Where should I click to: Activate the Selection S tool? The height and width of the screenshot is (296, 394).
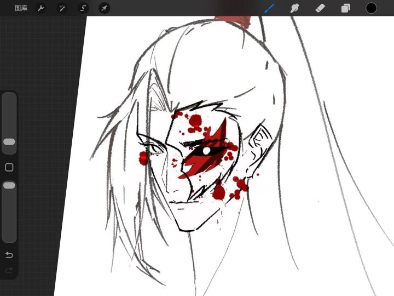[83, 8]
